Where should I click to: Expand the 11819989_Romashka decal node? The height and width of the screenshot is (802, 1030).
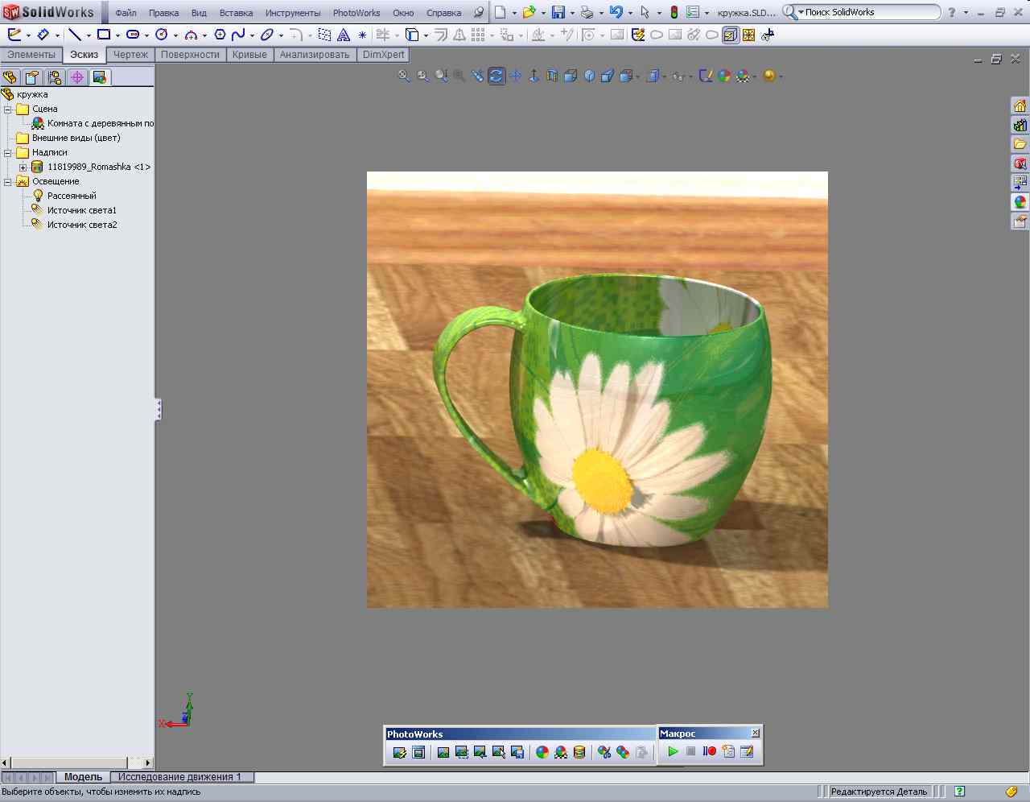tap(23, 167)
